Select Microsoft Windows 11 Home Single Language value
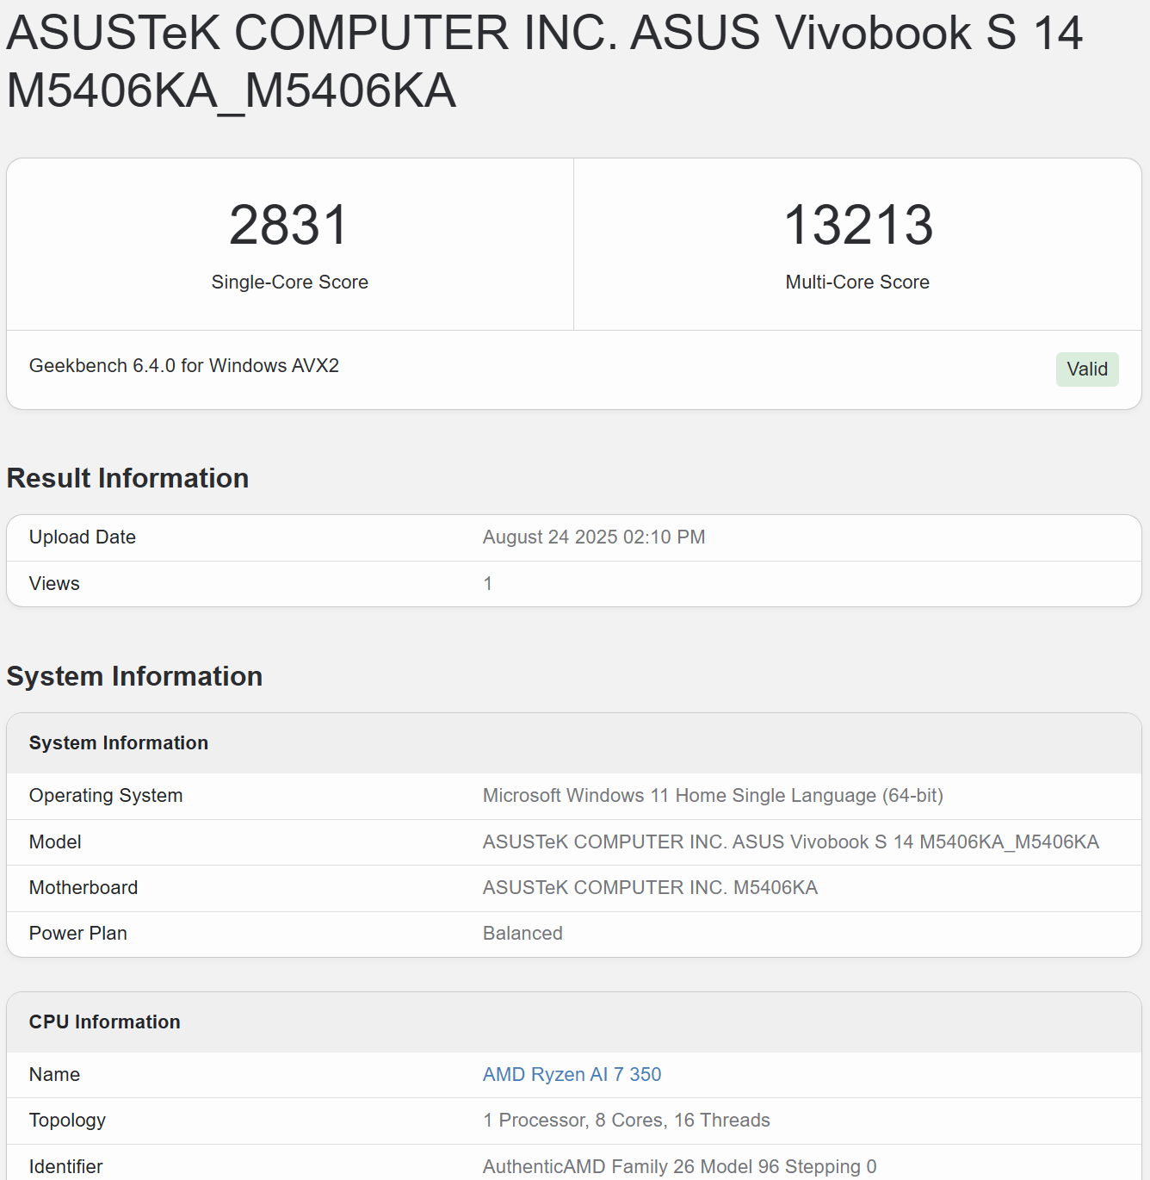Viewport: 1150px width, 1180px height. (713, 796)
